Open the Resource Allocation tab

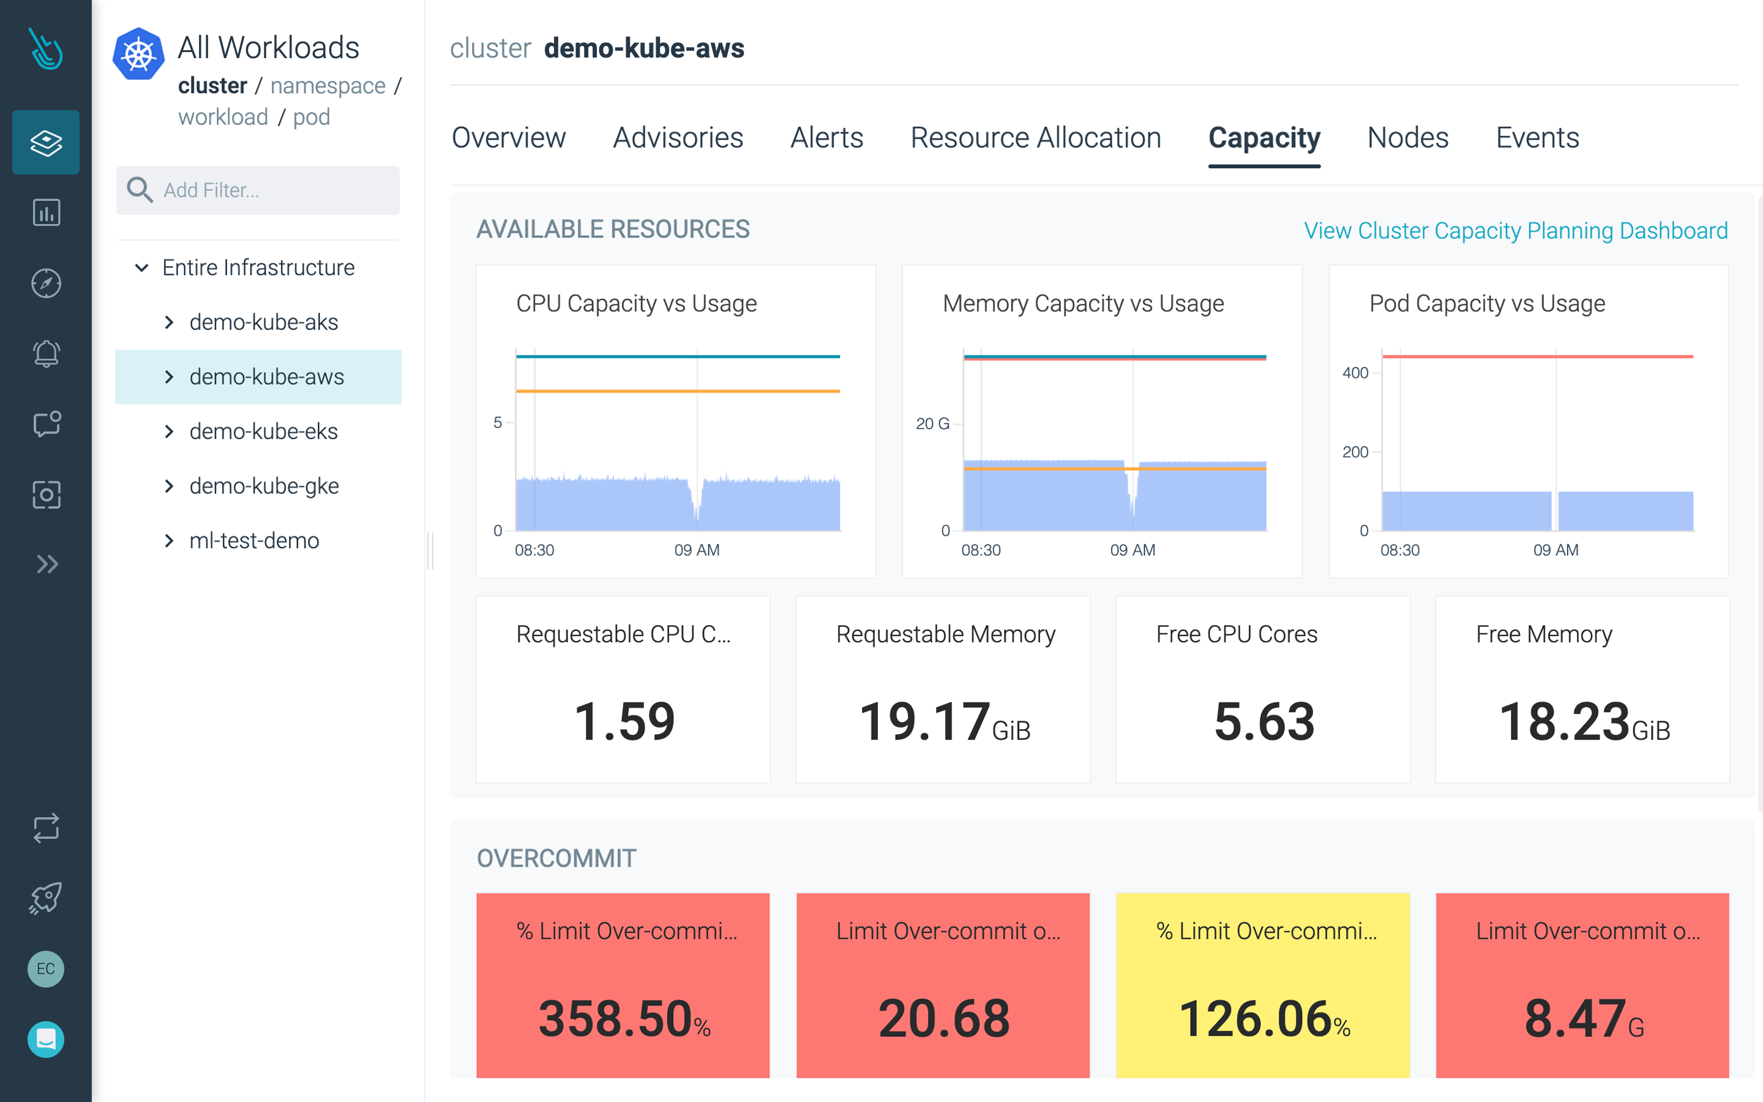pyautogui.click(x=1035, y=138)
